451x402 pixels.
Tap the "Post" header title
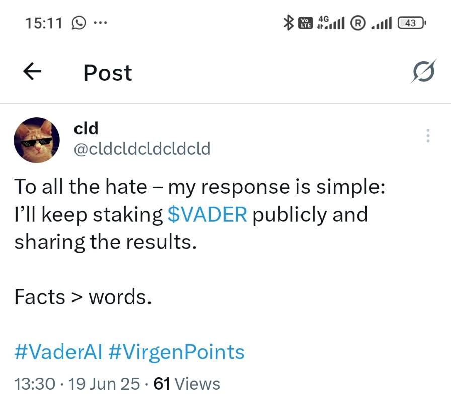(x=108, y=73)
